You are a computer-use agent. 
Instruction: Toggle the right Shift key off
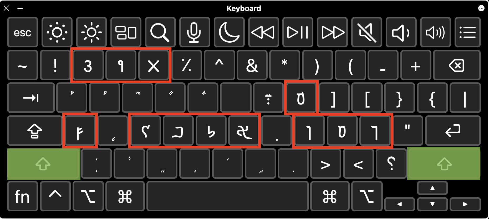[x=444, y=163]
